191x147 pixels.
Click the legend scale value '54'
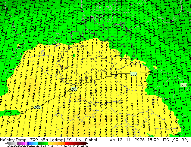[87, 146]
